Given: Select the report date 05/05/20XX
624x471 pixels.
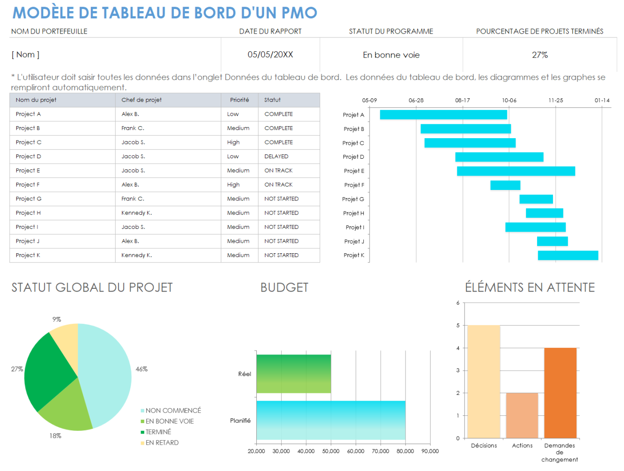Looking at the screenshot, I should pyautogui.click(x=270, y=54).
